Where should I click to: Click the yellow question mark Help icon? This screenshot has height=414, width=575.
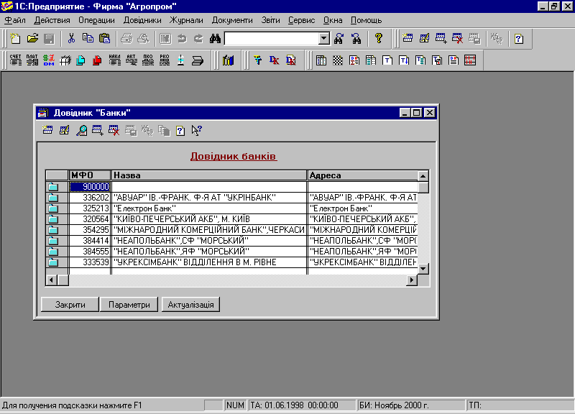379,39
